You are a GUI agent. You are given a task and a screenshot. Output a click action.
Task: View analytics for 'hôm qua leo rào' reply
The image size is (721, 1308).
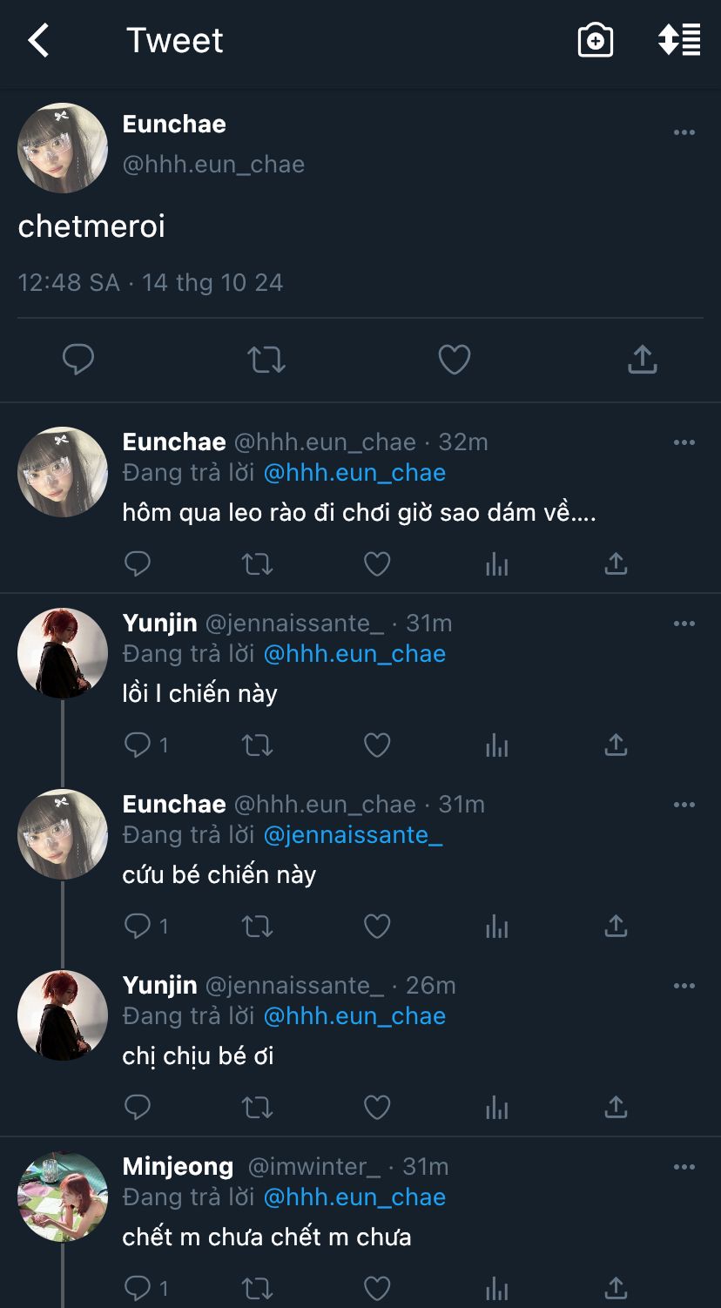[496, 564]
